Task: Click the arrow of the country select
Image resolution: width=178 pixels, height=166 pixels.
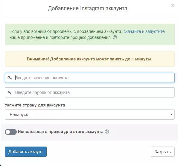Action: point(172,115)
